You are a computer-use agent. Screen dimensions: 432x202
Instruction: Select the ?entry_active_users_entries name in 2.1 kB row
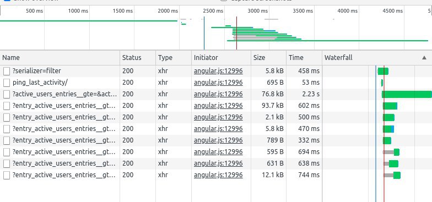pyautogui.click(x=64, y=117)
